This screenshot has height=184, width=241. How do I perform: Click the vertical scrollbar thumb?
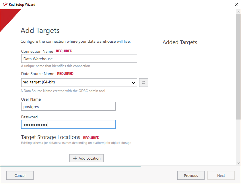(238, 66)
